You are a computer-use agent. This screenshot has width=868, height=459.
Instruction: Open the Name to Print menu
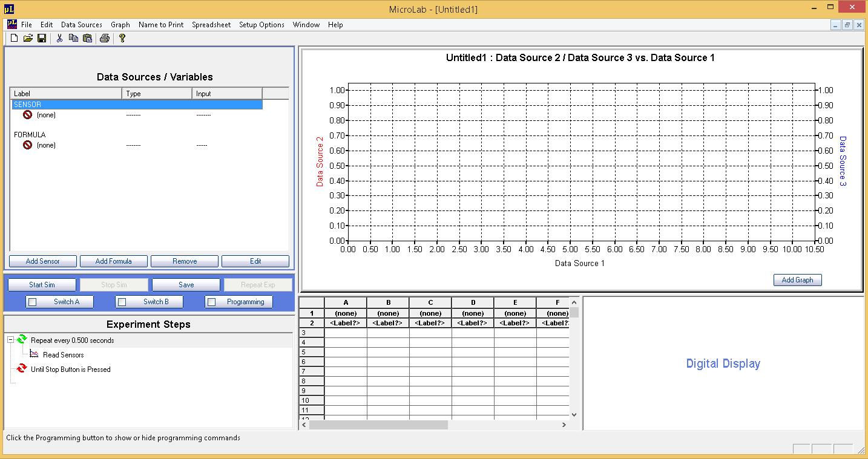coord(161,25)
